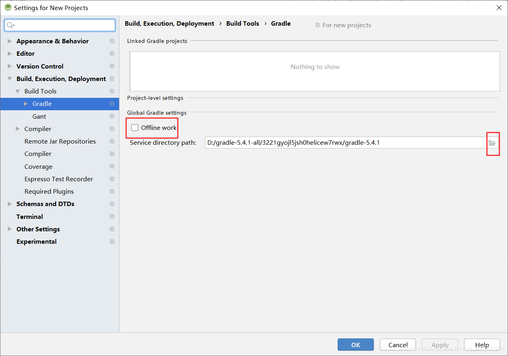The image size is (508, 356).
Task: Expand Schemas and DTDs section arrow
Action: point(10,204)
